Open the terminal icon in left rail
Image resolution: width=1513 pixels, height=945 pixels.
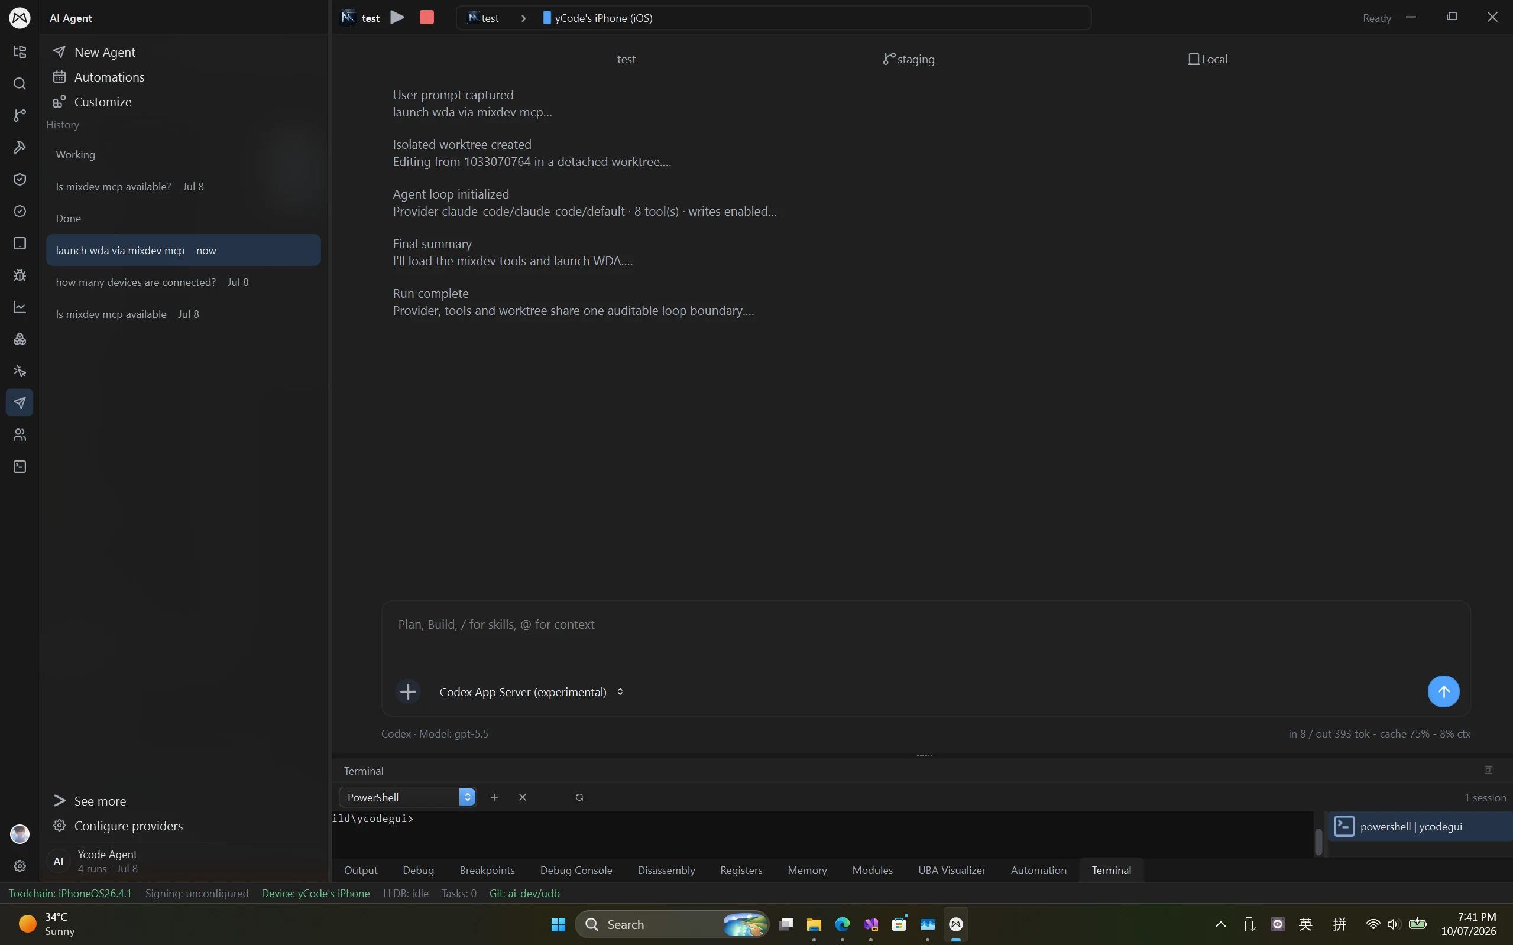click(20, 467)
